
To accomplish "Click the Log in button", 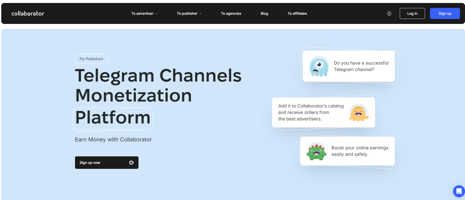I will [x=412, y=13].
